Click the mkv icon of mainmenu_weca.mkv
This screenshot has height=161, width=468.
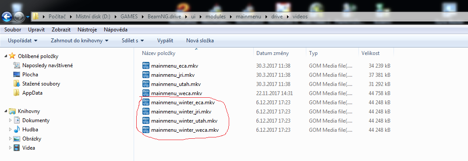145,93
